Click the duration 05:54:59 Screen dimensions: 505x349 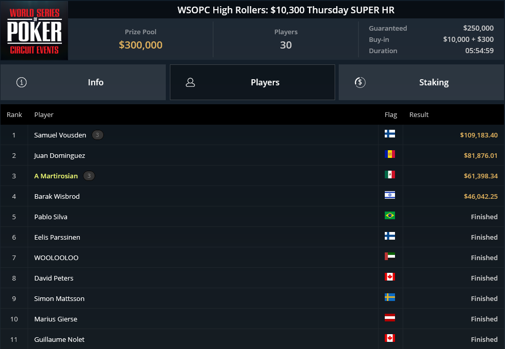479,51
